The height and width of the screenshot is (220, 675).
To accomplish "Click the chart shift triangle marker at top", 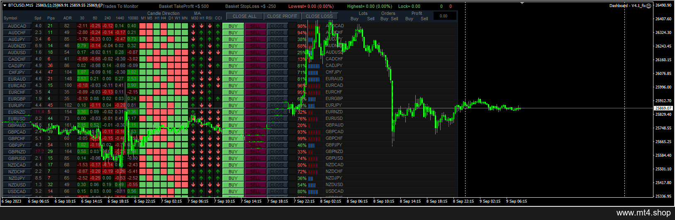I will [522, 3].
